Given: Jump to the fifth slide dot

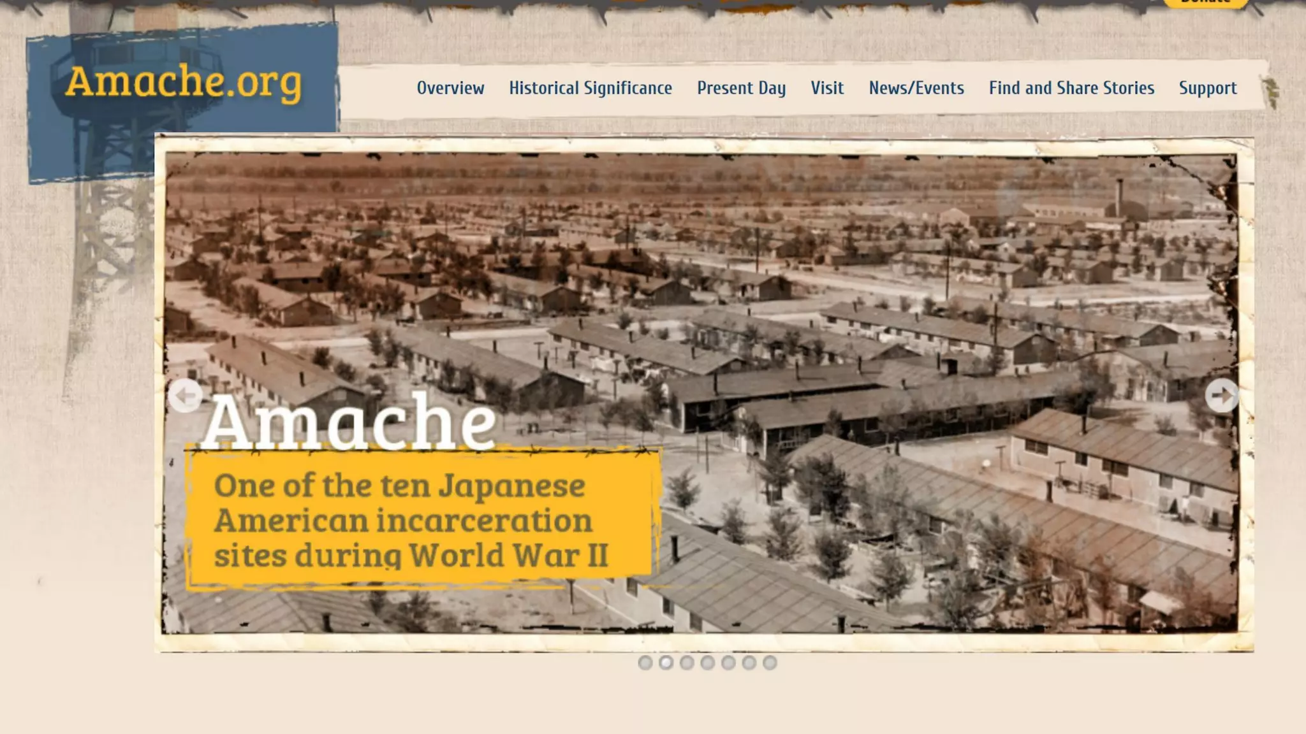Looking at the screenshot, I should (x=728, y=663).
